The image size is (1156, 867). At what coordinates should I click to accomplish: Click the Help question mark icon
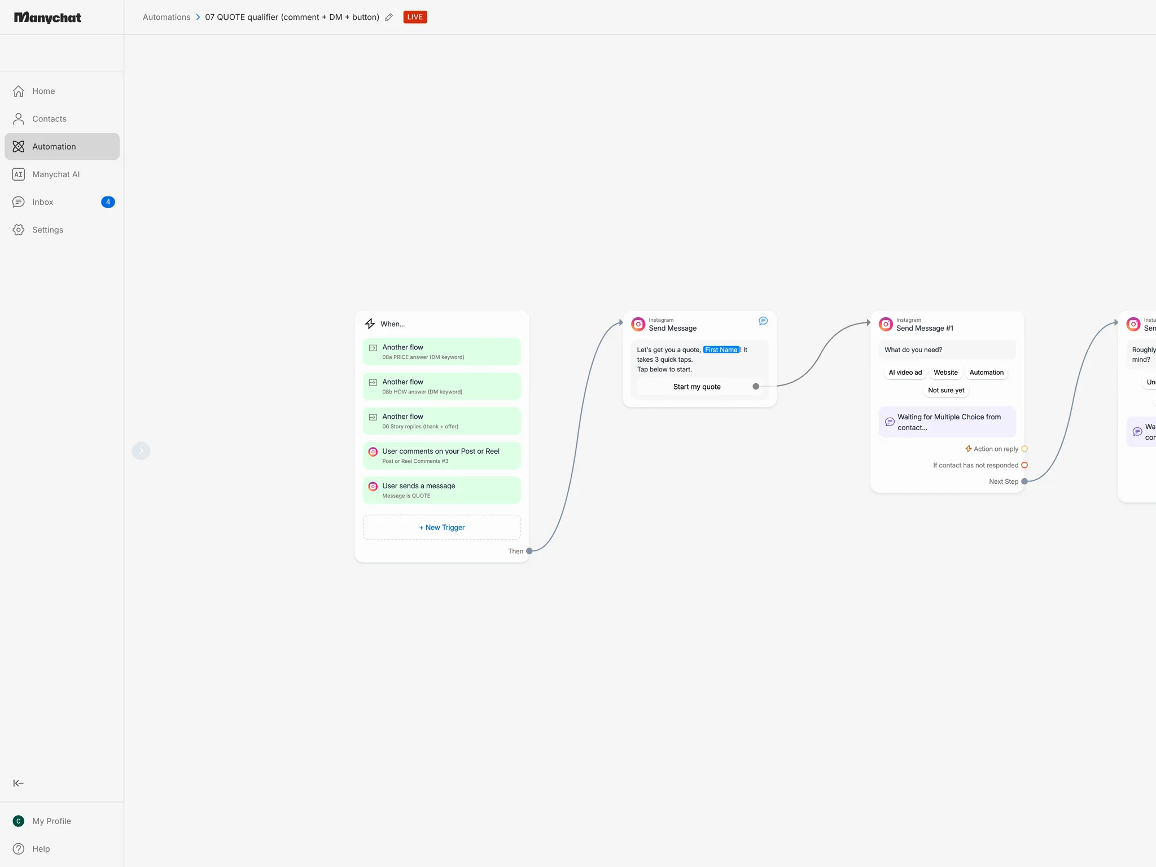[19, 848]
